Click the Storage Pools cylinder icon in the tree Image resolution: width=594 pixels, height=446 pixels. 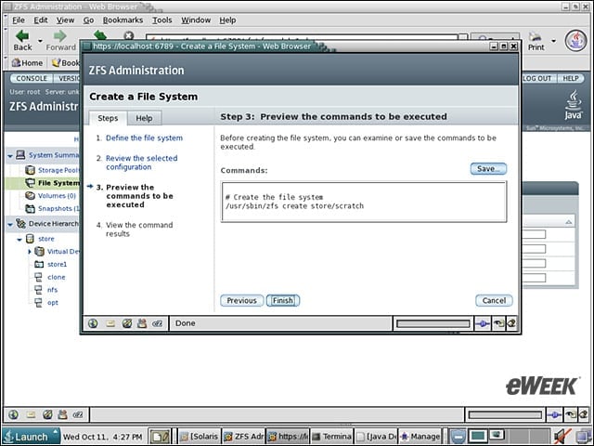pyautogui.click(x=30, y=170)
